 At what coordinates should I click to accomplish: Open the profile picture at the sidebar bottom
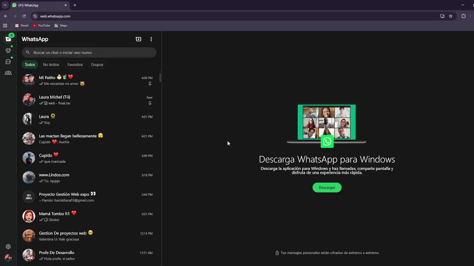click(8, 258)
